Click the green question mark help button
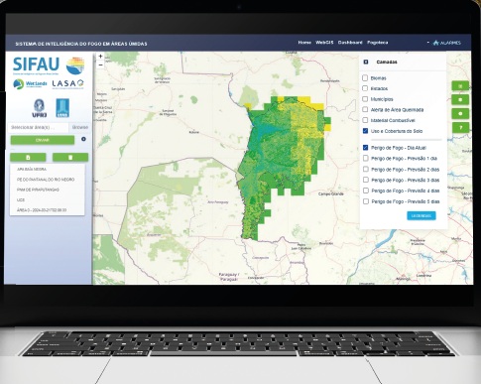Image resolution: width=481 pixels, height=384 pixels. coord(460,127)
